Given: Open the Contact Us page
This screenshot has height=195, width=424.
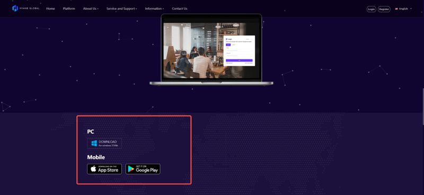Looking at the screenshot, I should click(x=180, y=8).
